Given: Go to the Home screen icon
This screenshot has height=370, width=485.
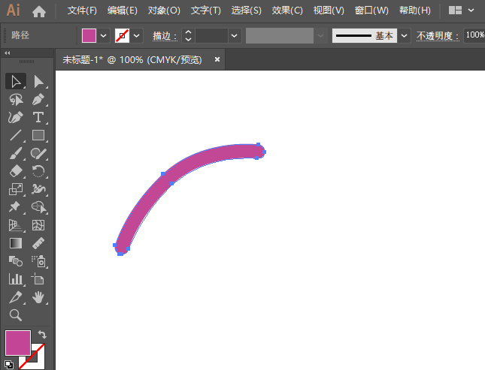Looking at the screenshot, I should click(x=39, y=11).
